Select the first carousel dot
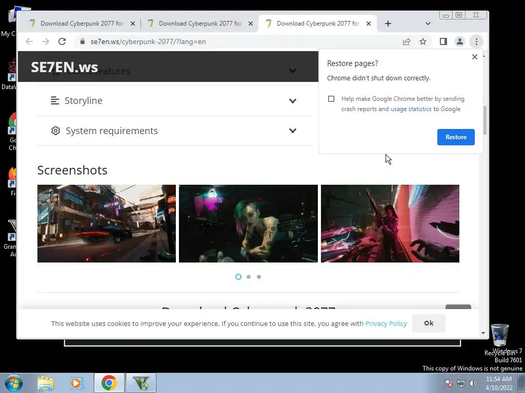This screenshot has height=393, width=525. (238, 277)
